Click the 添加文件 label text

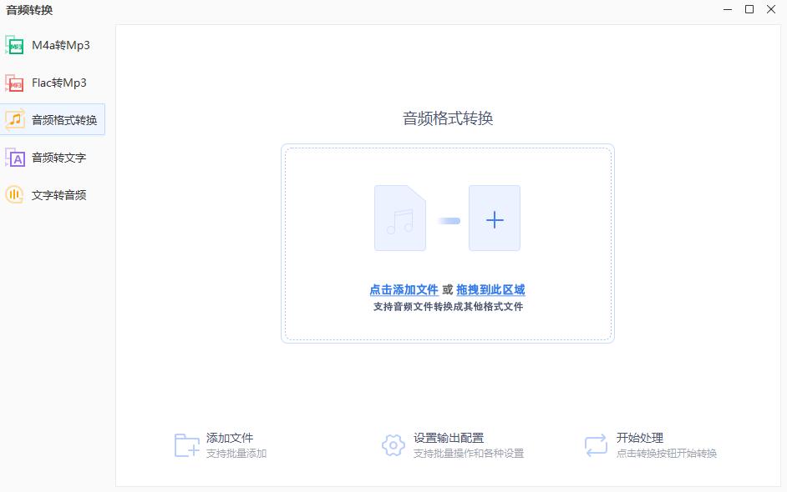[x=231, y=436]
